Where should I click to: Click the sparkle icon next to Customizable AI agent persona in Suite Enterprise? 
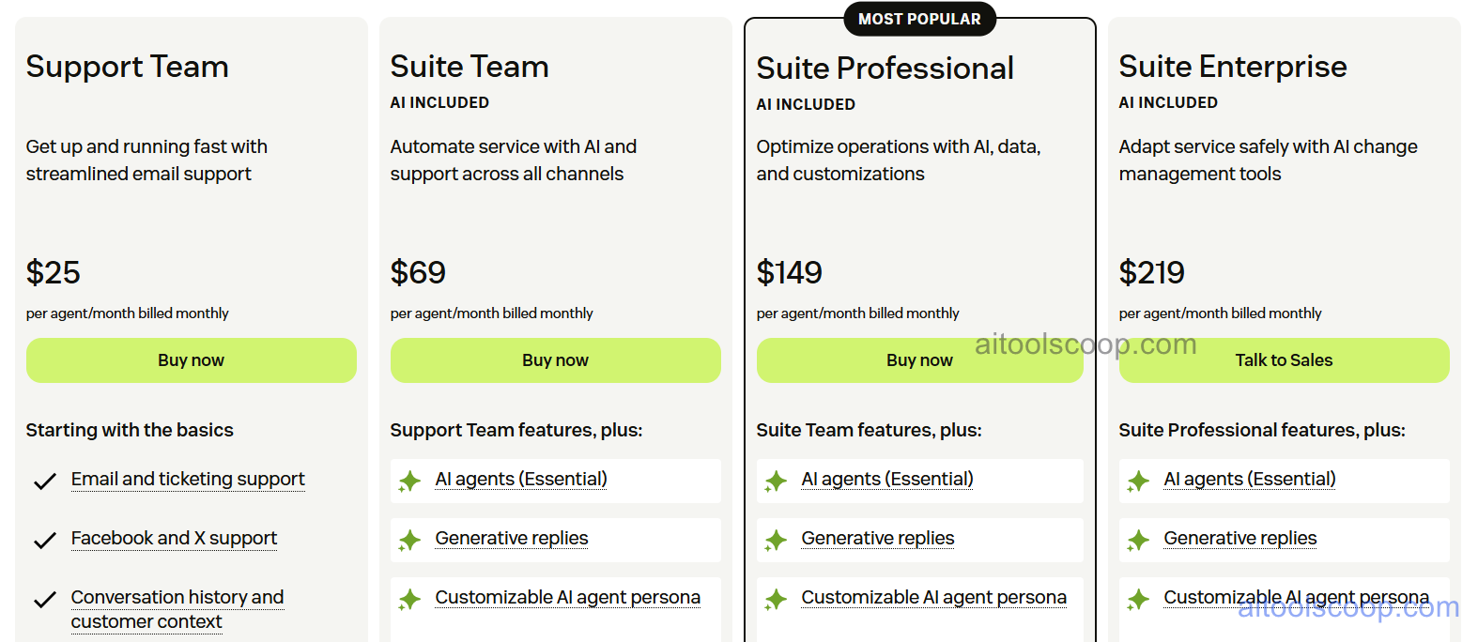coord(1139,599)
